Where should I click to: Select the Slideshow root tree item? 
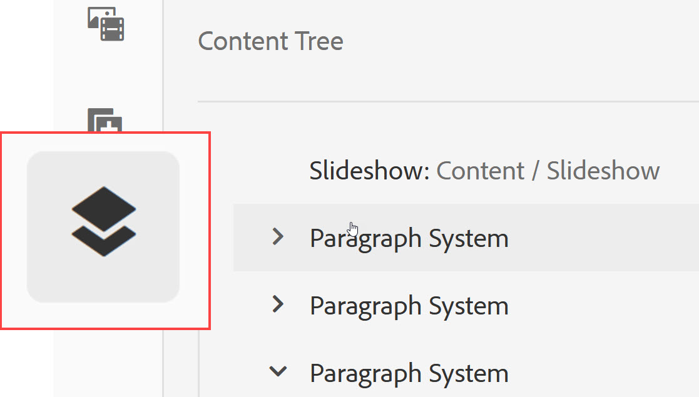tap(484, 171)
